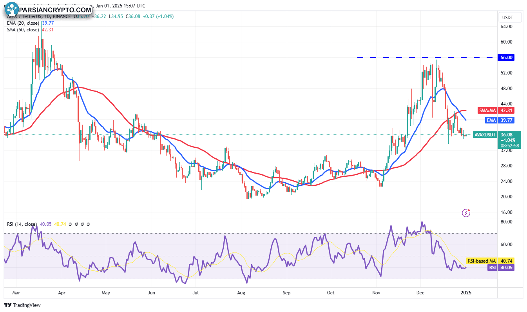The width and height of the screenshot is (527, 312).
Task: Click the Nov label on time axis
Action: click(377, 292)
